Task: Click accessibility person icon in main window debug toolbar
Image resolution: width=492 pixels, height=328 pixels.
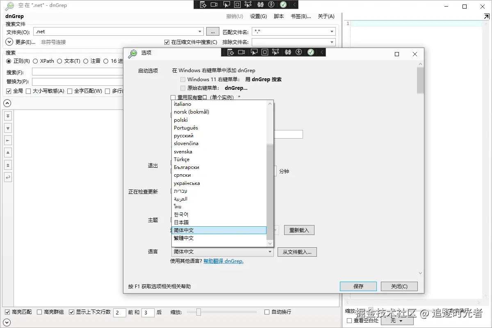Action: pyautogui.click(x=271, y=5)
